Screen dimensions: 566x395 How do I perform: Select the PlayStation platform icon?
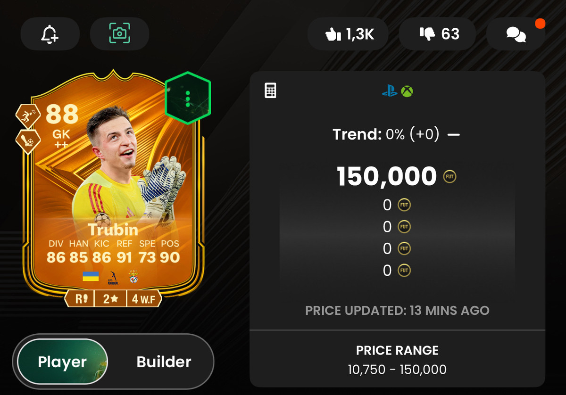(x=390, y=91)
